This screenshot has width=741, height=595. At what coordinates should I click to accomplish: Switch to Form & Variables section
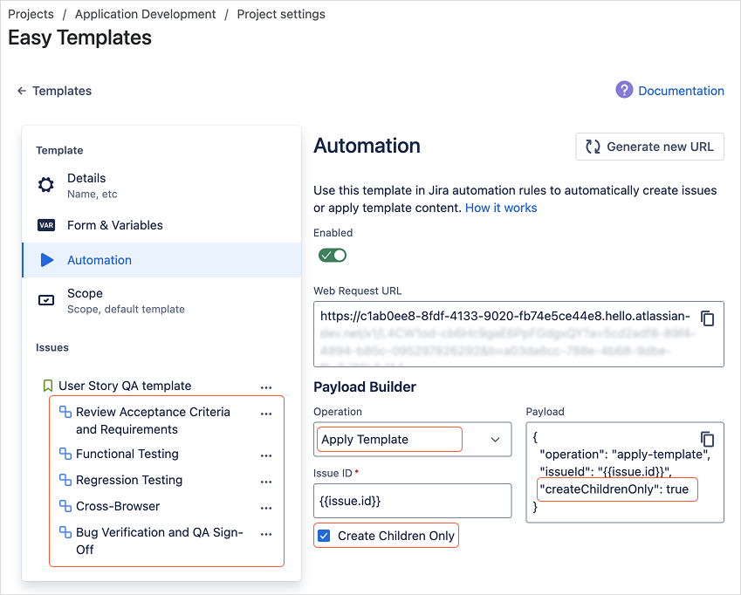[x=114, y=225]
